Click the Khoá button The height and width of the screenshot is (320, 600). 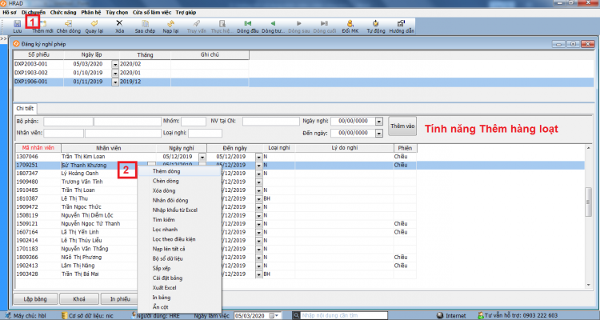(79, 299)
